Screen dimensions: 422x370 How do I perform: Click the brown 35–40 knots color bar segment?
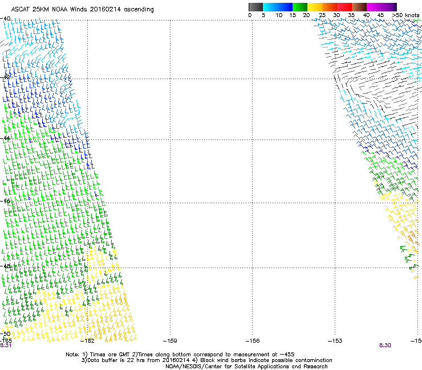pos(359,7)
